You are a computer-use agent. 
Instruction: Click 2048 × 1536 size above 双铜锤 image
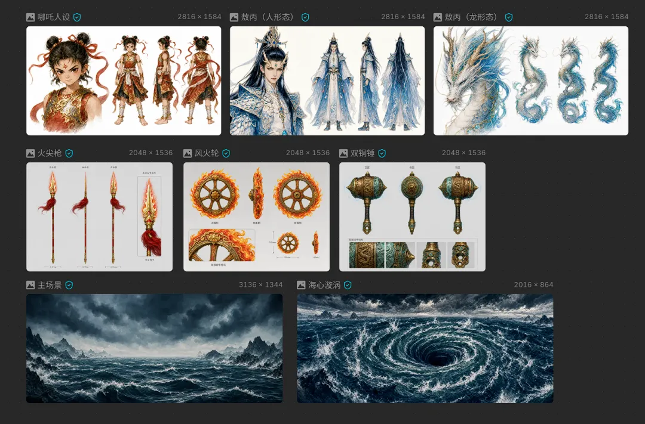[464, 153]
